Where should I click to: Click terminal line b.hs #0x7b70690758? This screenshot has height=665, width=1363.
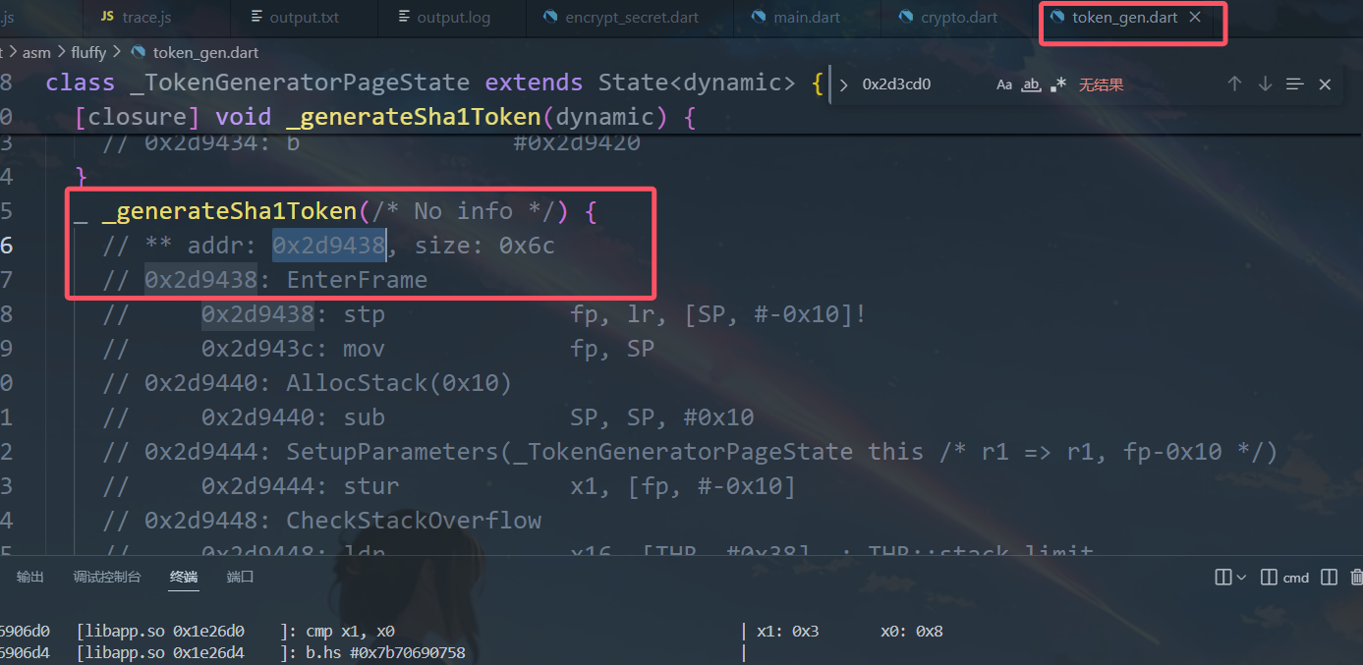385,652
